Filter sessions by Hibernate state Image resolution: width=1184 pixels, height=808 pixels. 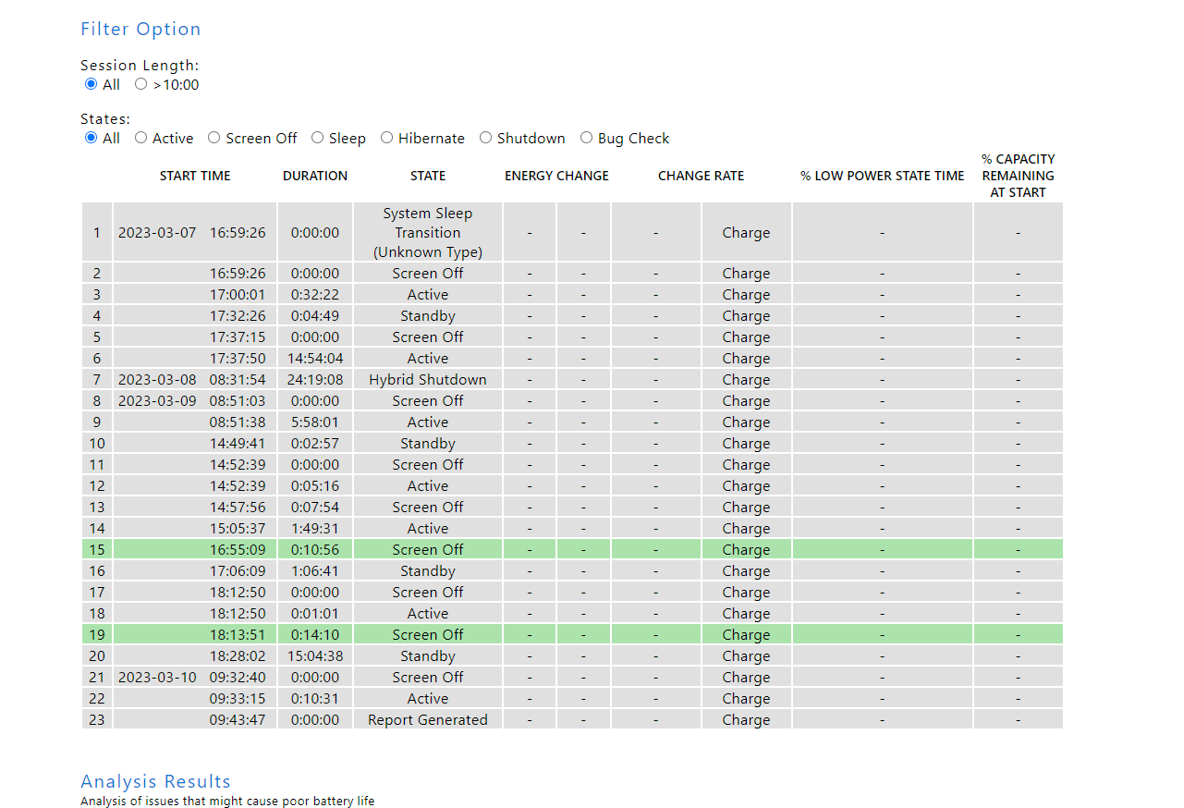386,137
